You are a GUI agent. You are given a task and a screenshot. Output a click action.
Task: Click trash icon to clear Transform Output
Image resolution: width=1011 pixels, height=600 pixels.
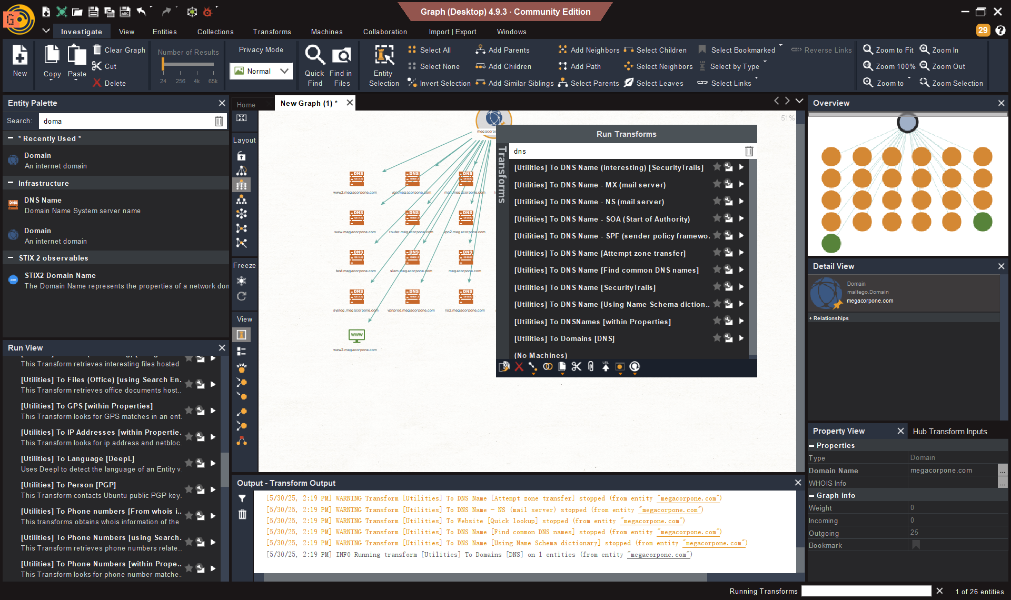coord(242,514)
